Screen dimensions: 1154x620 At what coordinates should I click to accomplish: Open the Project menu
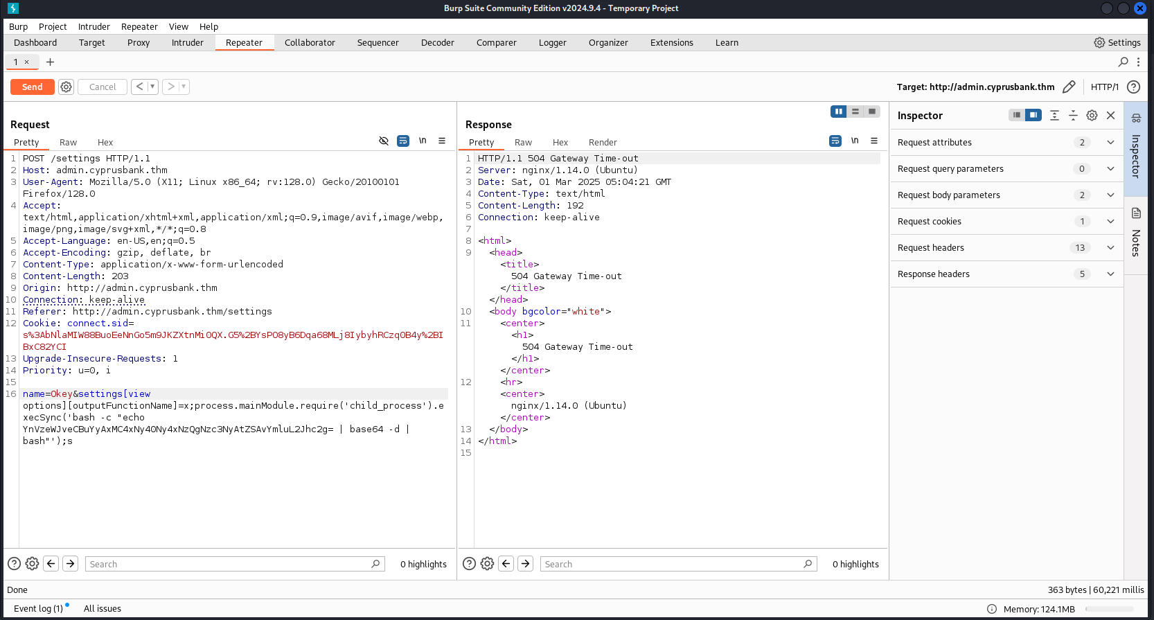tap(53, 26)
